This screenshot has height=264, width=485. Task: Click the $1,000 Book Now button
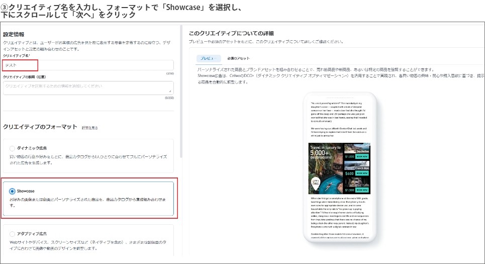(x=362, y=156)
